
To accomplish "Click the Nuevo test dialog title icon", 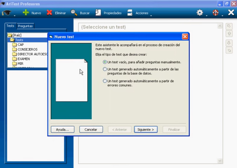I will pyautogui.click(x=51, y=37).
